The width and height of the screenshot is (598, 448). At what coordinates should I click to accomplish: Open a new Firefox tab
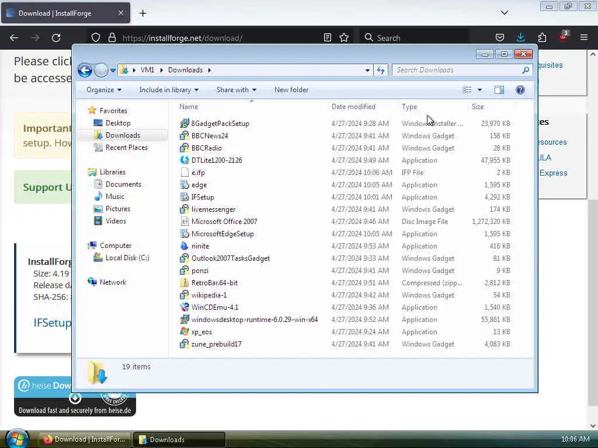pos(142,13)
